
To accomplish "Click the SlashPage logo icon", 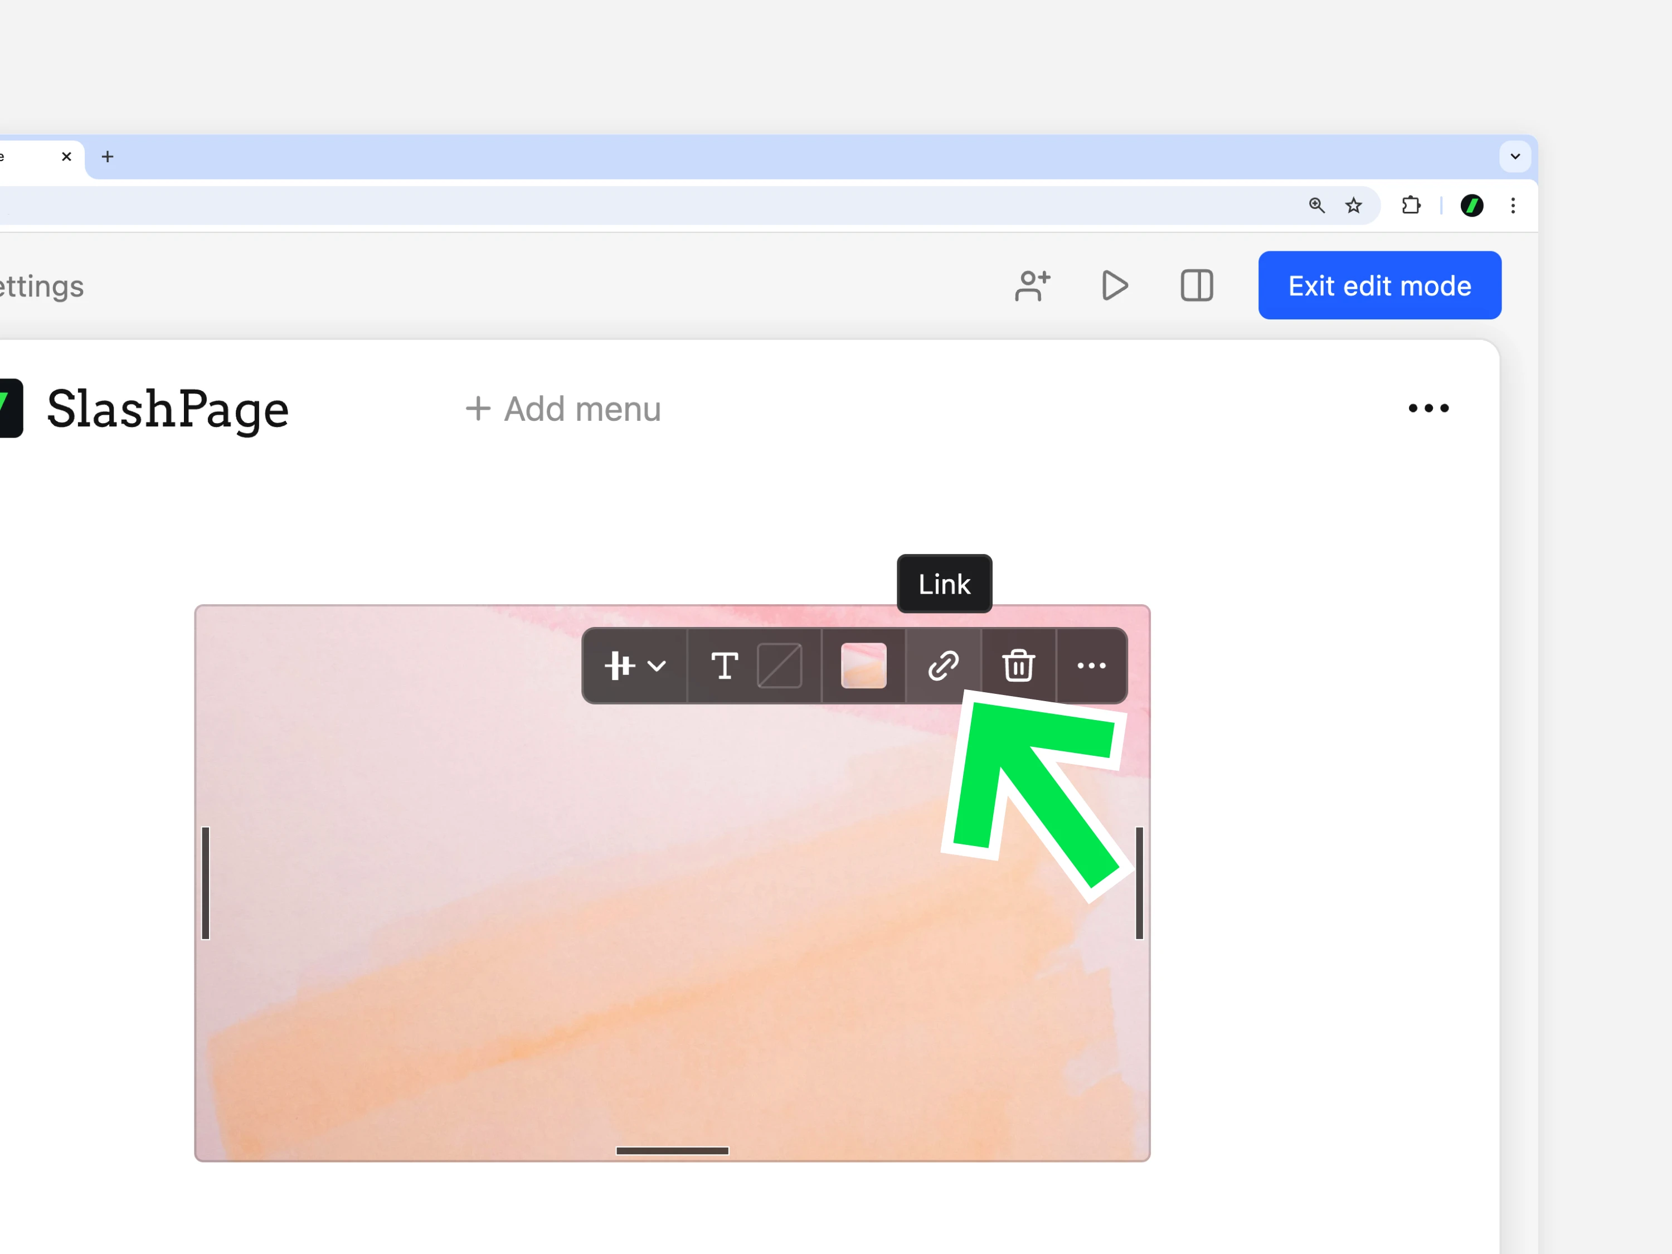I will (x=11, y=408).
